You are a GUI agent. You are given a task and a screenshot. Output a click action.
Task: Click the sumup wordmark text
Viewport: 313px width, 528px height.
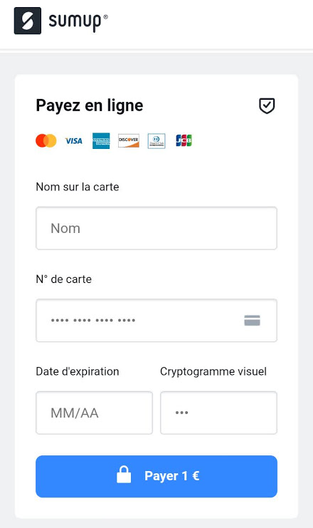pyautogui.click(x=78, y=22)
